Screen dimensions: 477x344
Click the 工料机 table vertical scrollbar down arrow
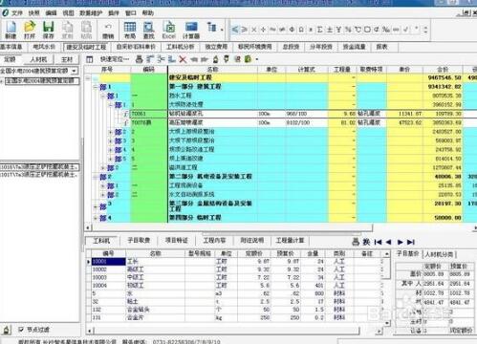pos(387,323)
